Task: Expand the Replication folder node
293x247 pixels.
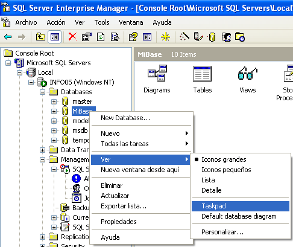Action: (x=42, y=237)
